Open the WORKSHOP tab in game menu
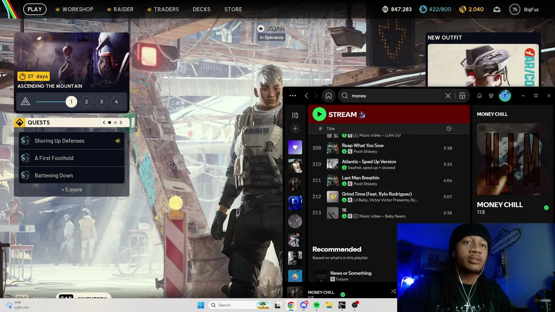The width and height of the screenshot is (555, 312). 78,9
